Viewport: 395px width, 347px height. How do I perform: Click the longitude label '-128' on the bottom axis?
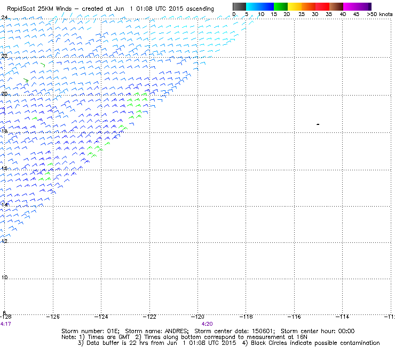click(x=6, y=317)
